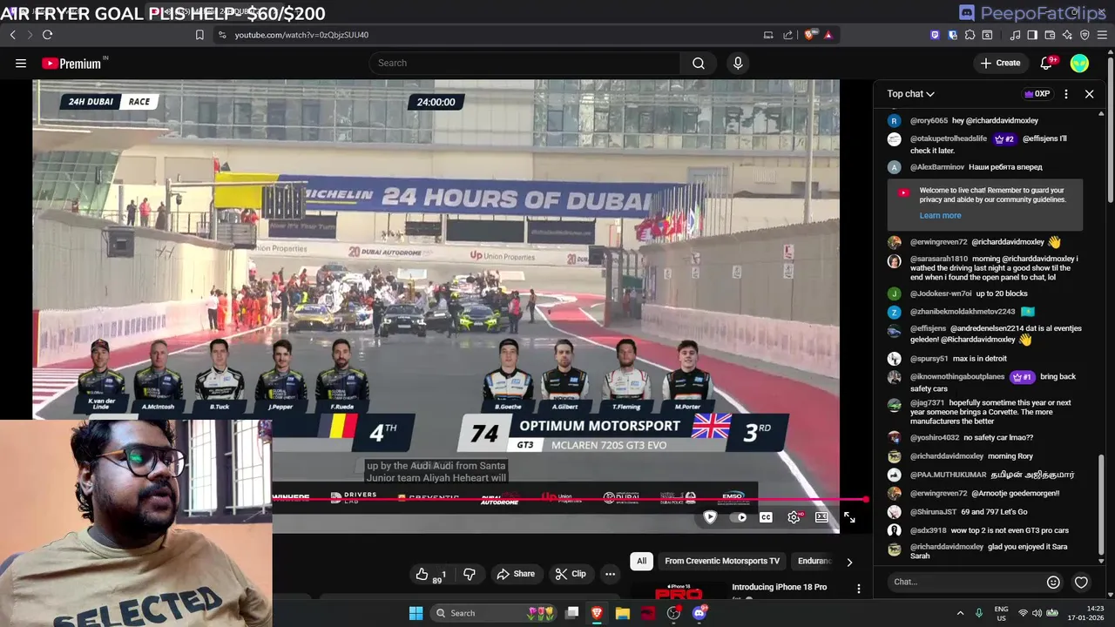Open emoji picker in chat box
Viewport: 1115px width, 627px height.
pos(1053,582)
